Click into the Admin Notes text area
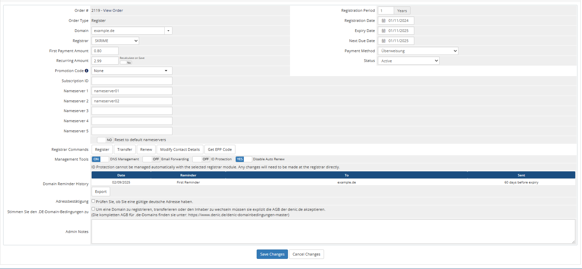The image size is (582, 269). 333,232
